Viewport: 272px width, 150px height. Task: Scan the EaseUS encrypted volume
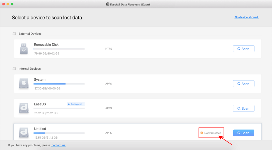pos(243,108)
